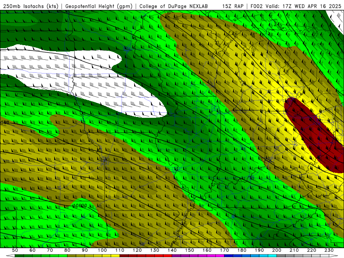Click the '60' value on the color scale
The height and width of the screenshot is (258, 344).
[33, 250]
